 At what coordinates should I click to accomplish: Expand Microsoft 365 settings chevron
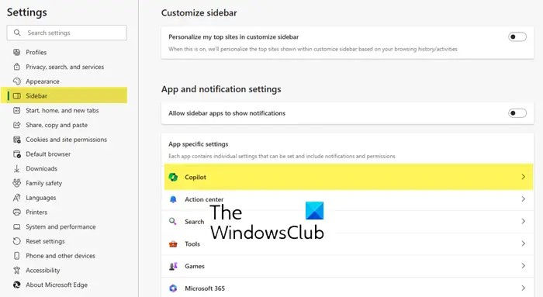[524, 288]
